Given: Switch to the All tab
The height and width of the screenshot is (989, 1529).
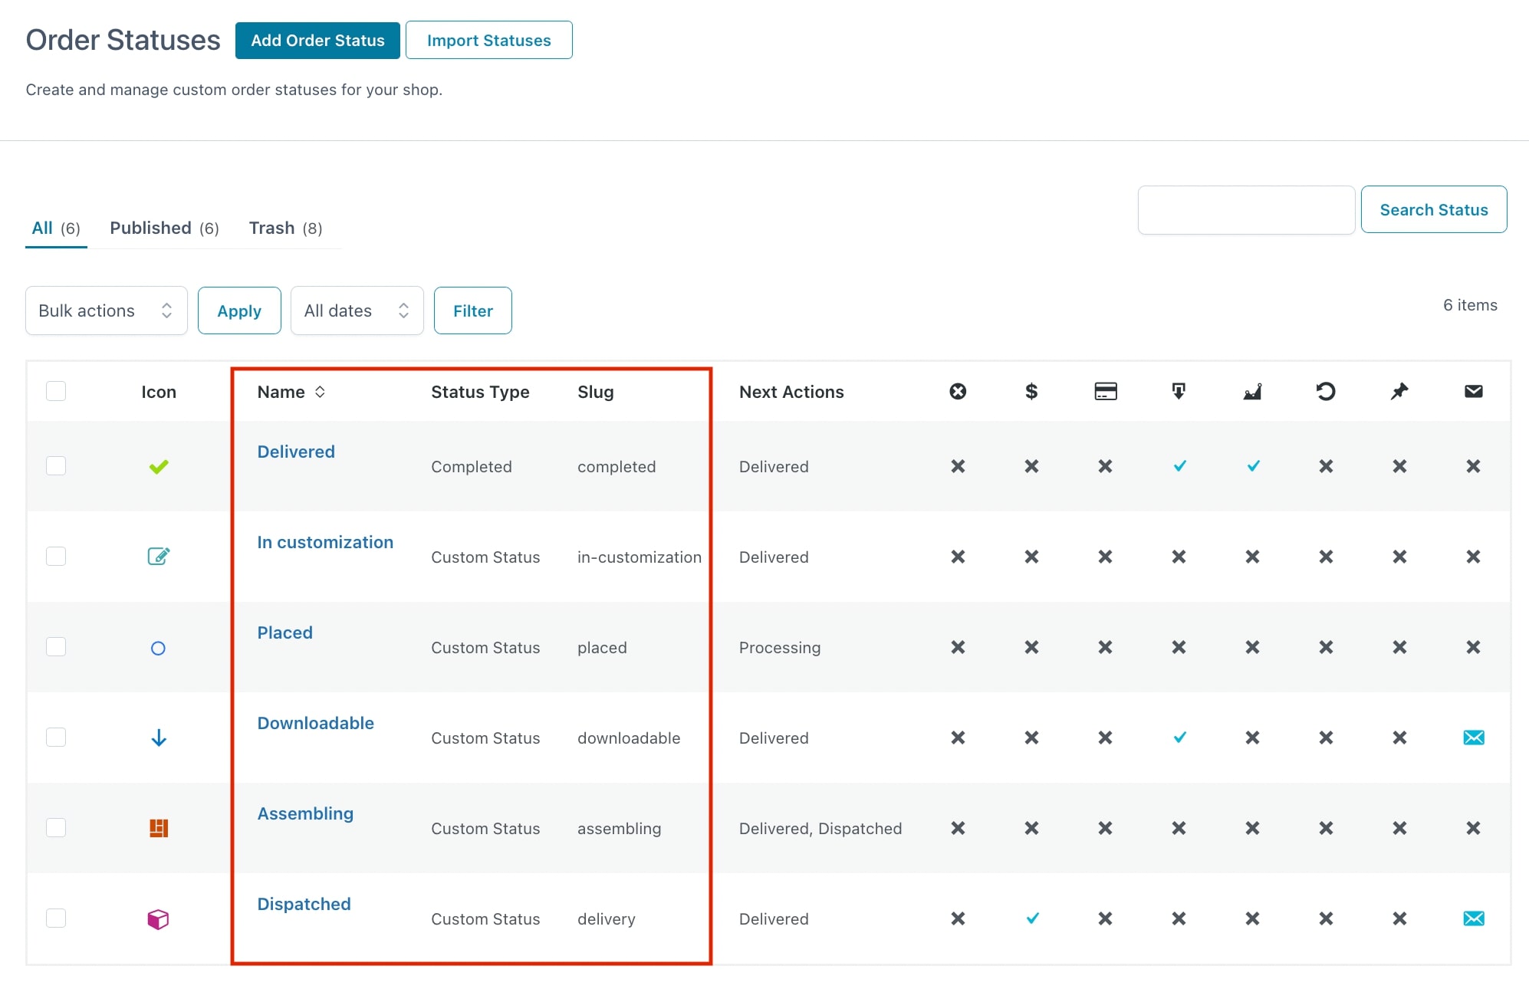Looking at the screenshot, I should (56, 228).
